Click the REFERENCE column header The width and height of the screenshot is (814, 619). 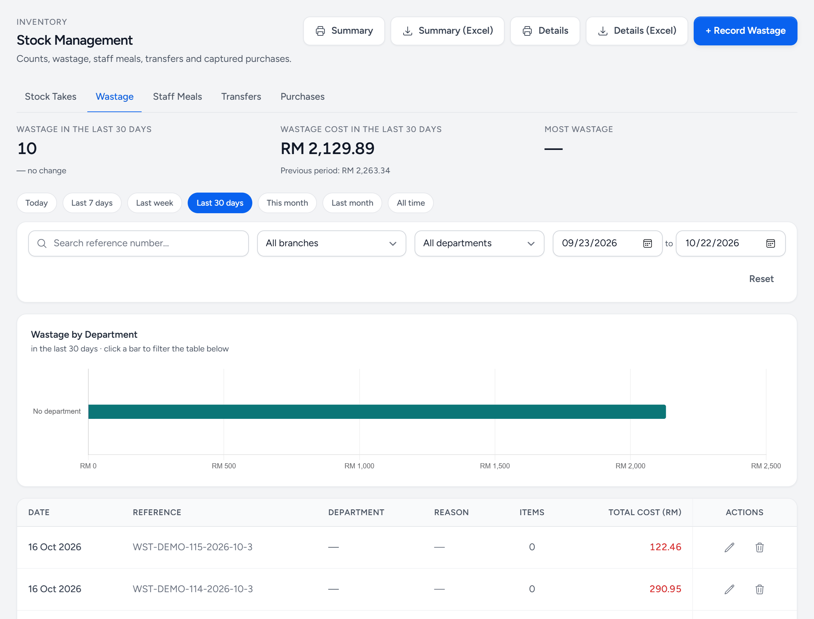[x=157, y=512]
